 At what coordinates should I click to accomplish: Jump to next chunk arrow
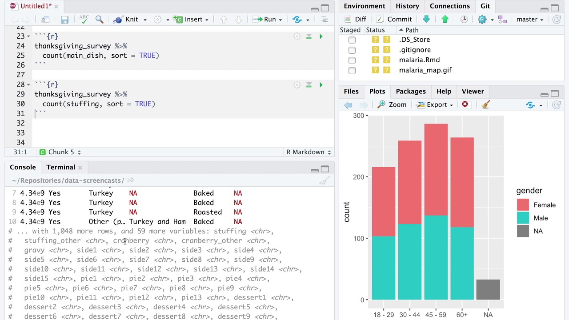[x=239, y=20]
